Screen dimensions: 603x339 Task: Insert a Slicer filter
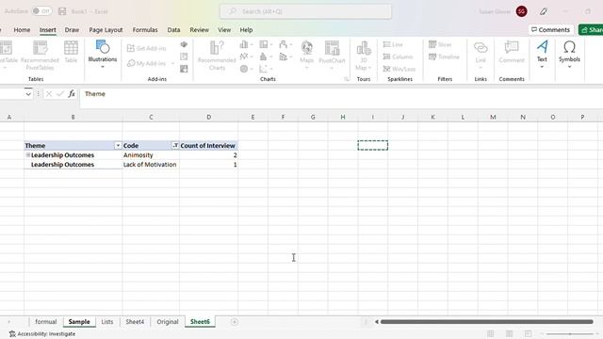440,44
